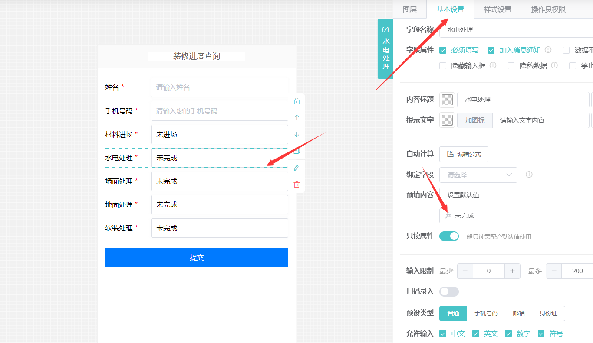
Task: Click the blue 提交 button
Action: [x=197, y=257]
